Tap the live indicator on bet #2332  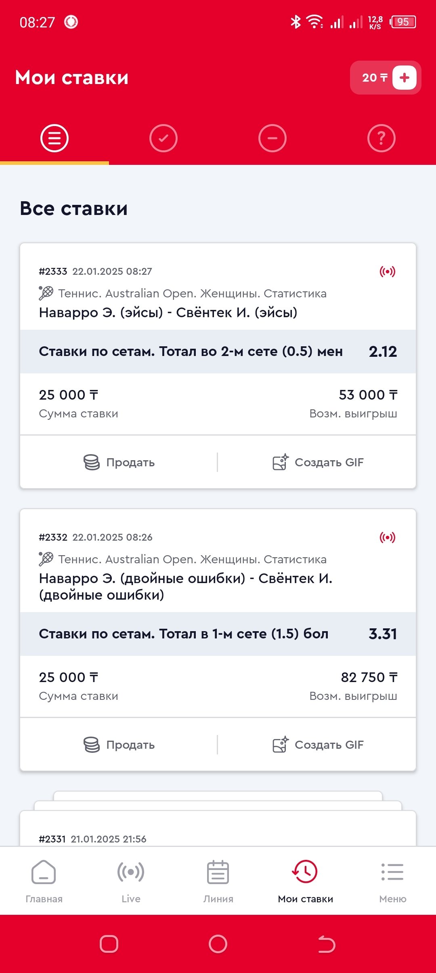tap(387, 537)
